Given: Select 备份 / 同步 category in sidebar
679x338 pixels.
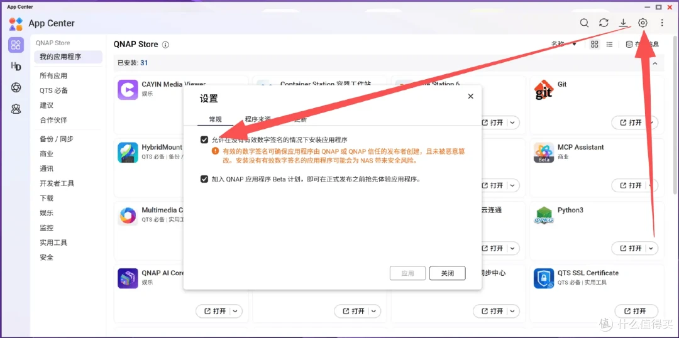Looking at the screenshot, I should point(57,139).
